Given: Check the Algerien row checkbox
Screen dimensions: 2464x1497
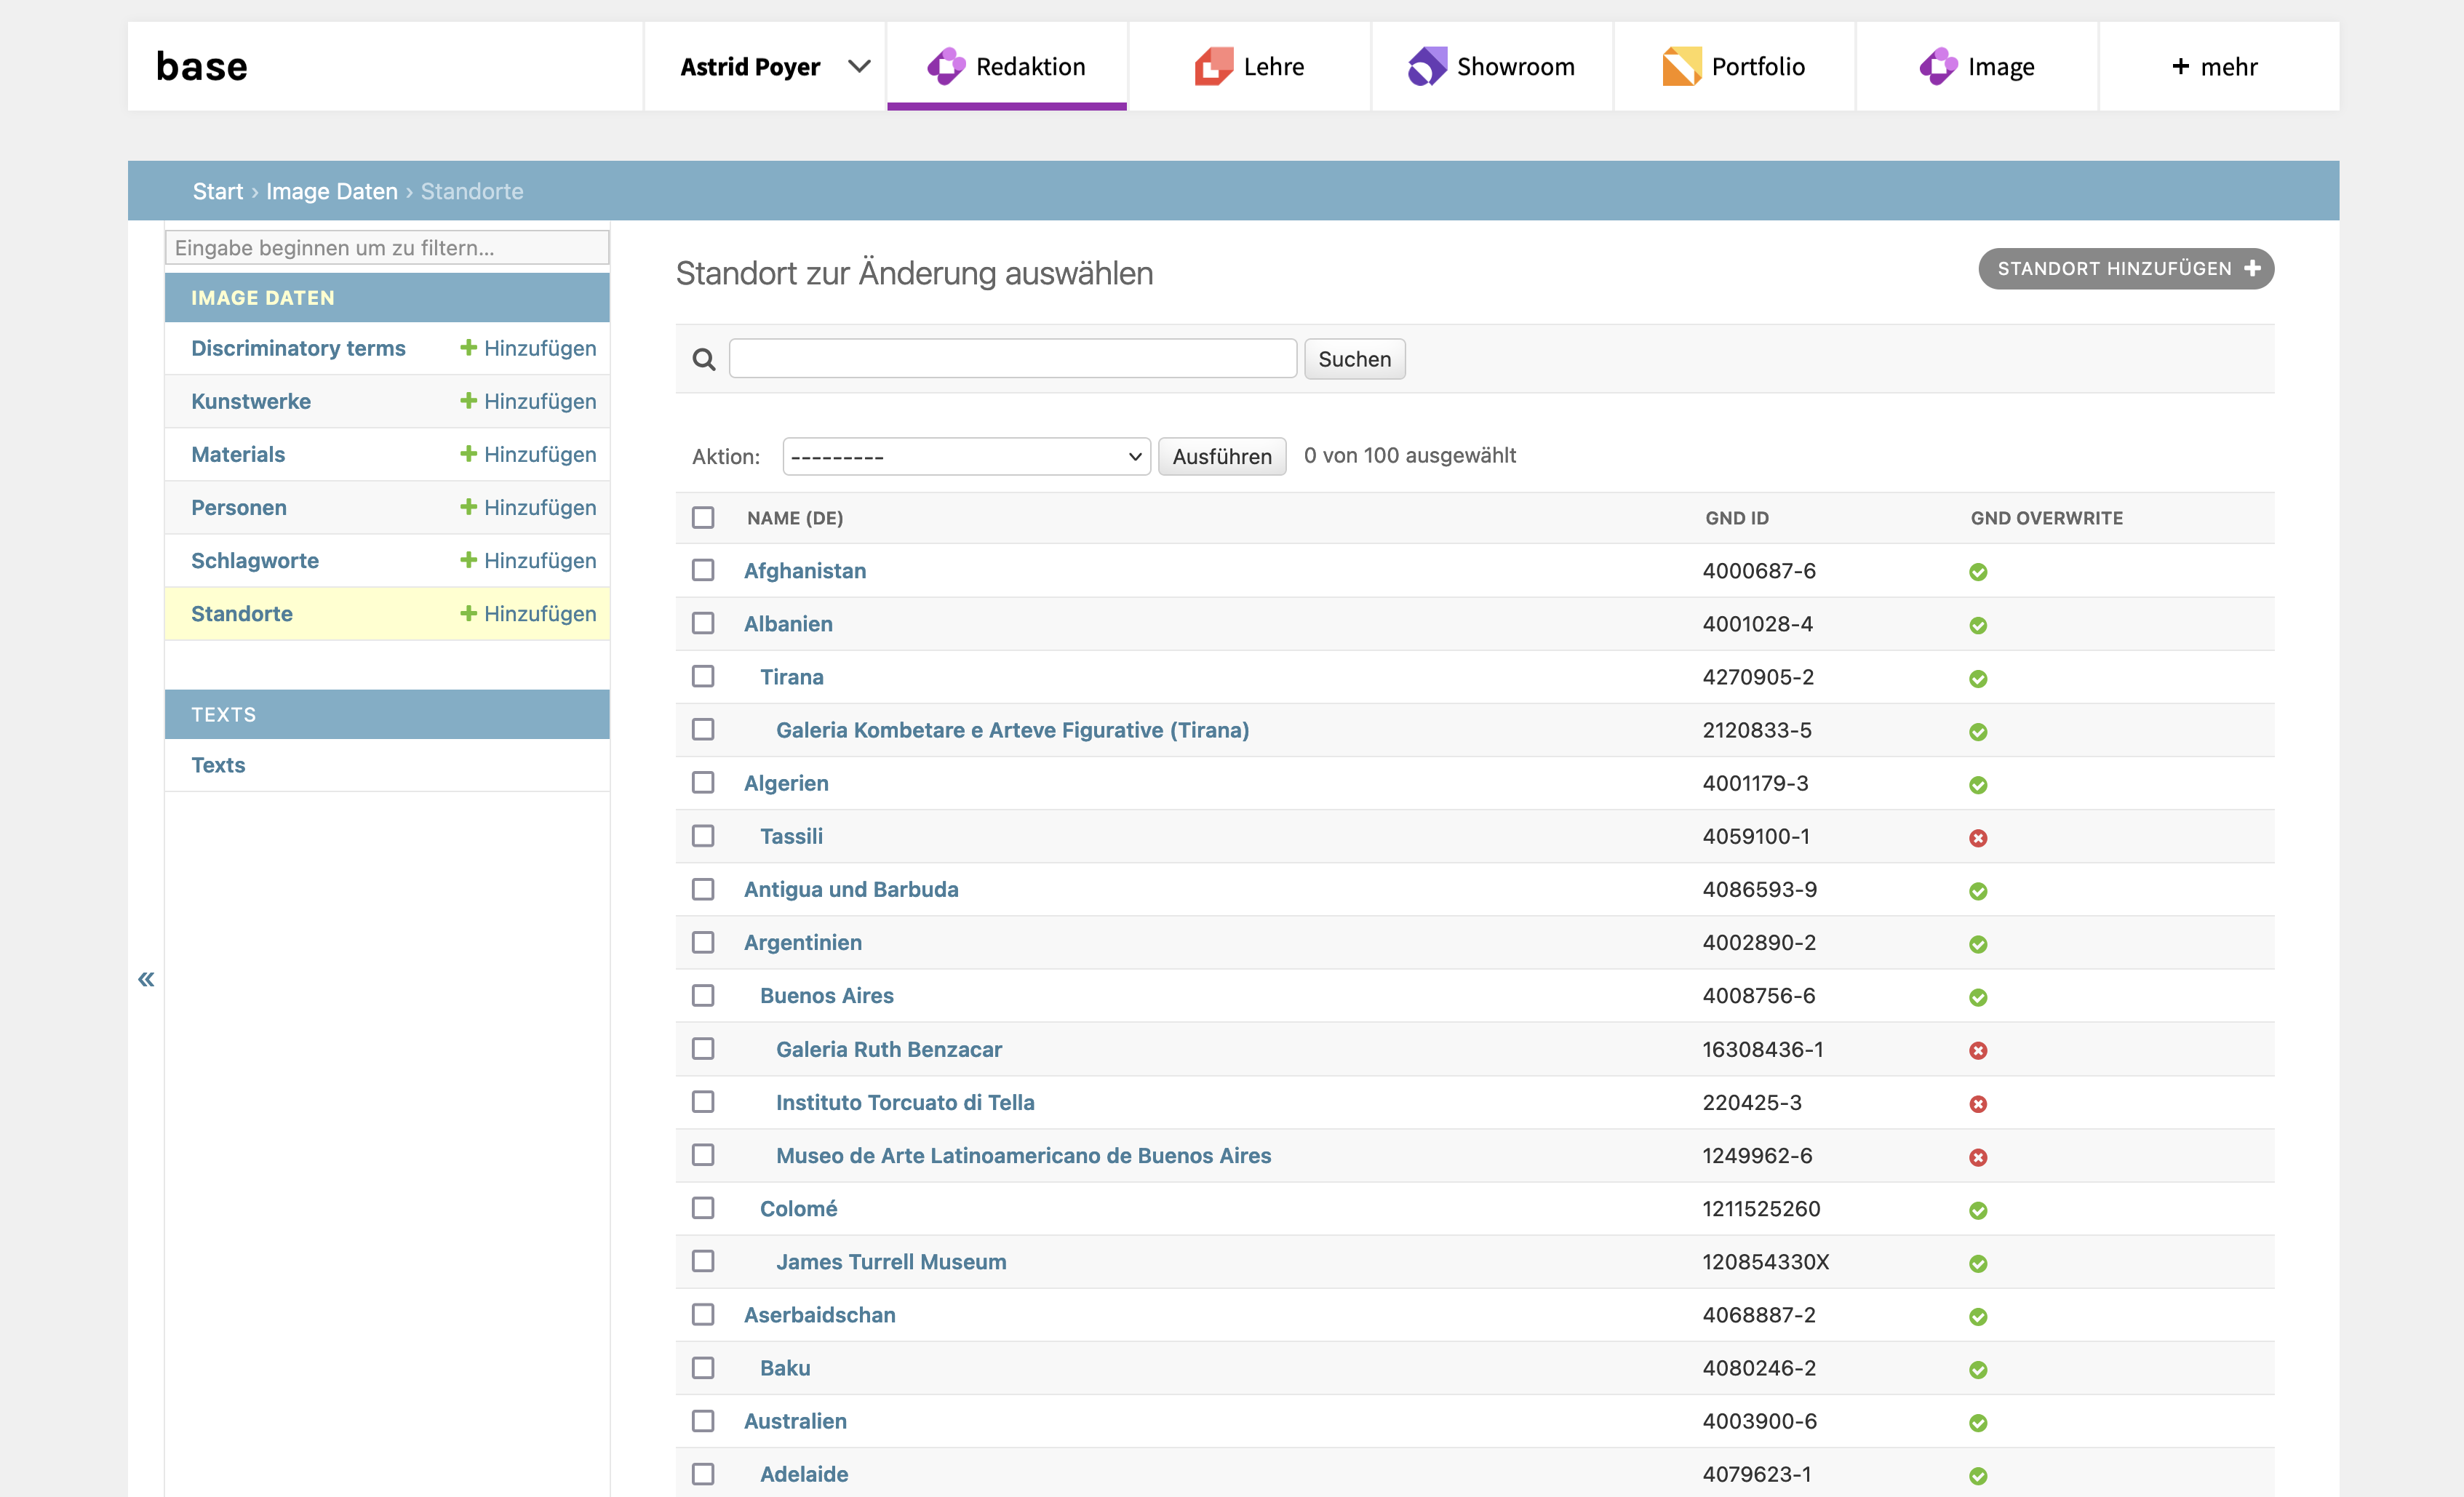Looking at the screenshot, I should (x=703, y=782).
